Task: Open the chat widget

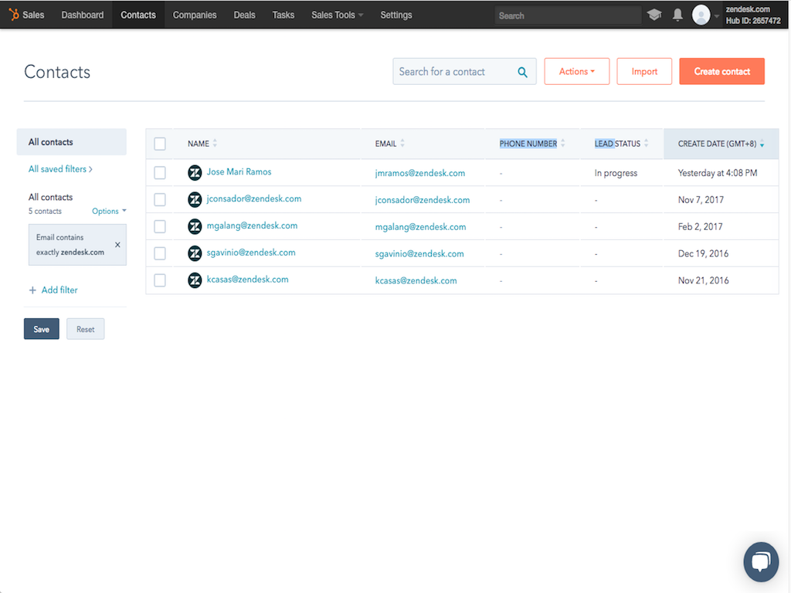Action: point(761,561)
